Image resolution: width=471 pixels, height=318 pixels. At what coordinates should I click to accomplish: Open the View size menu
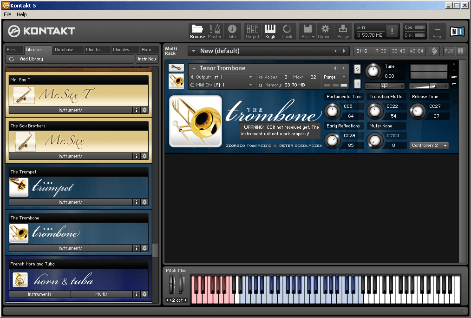tap(438, 31)
